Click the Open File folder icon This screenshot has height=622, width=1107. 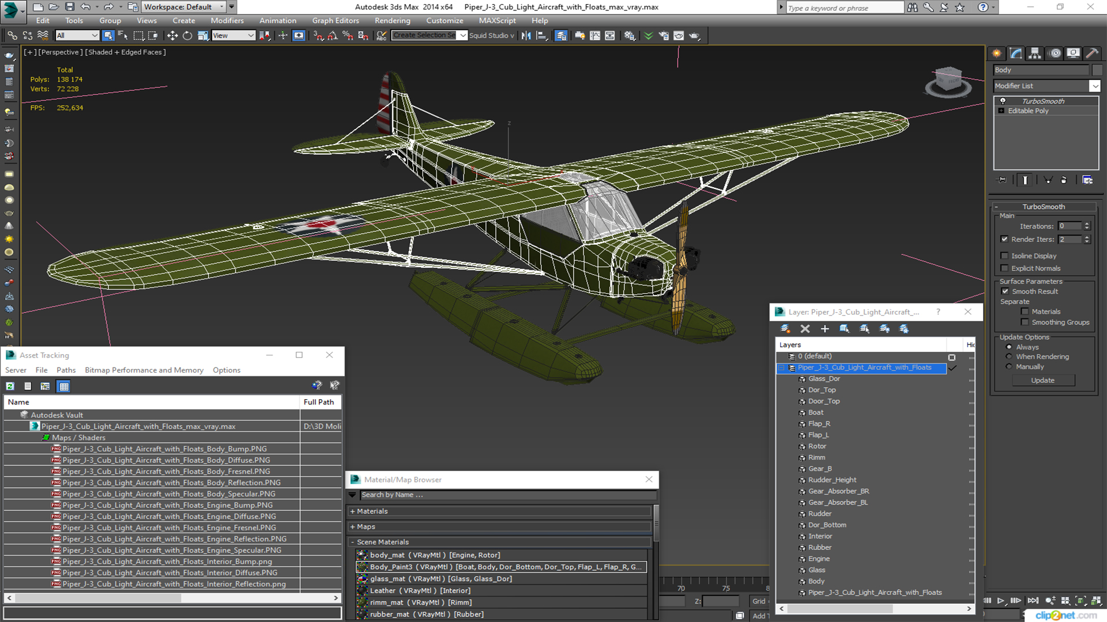coord(54,7)
